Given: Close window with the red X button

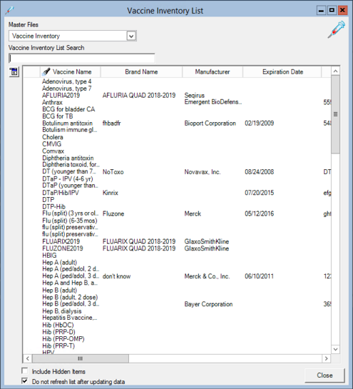Looking at the screenshot, I should point(342,11).
